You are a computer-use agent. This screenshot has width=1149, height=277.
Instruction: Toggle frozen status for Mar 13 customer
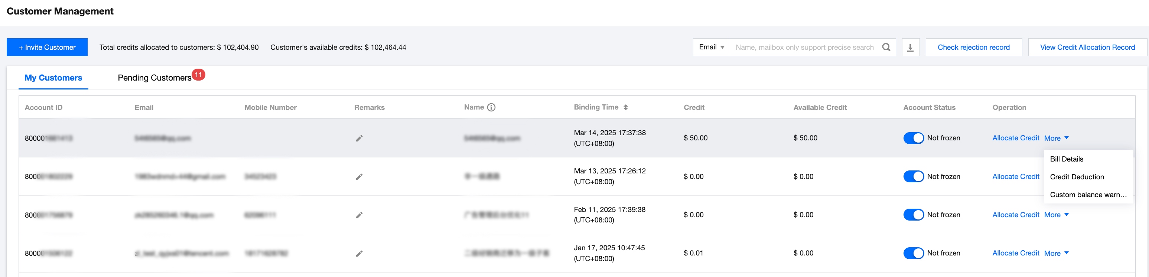pos(913,177)
